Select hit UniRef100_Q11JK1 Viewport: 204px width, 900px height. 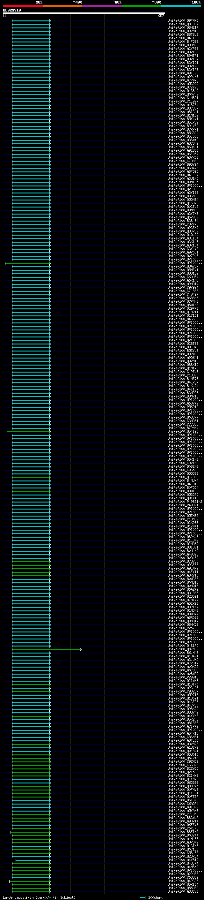pos(183,793)
